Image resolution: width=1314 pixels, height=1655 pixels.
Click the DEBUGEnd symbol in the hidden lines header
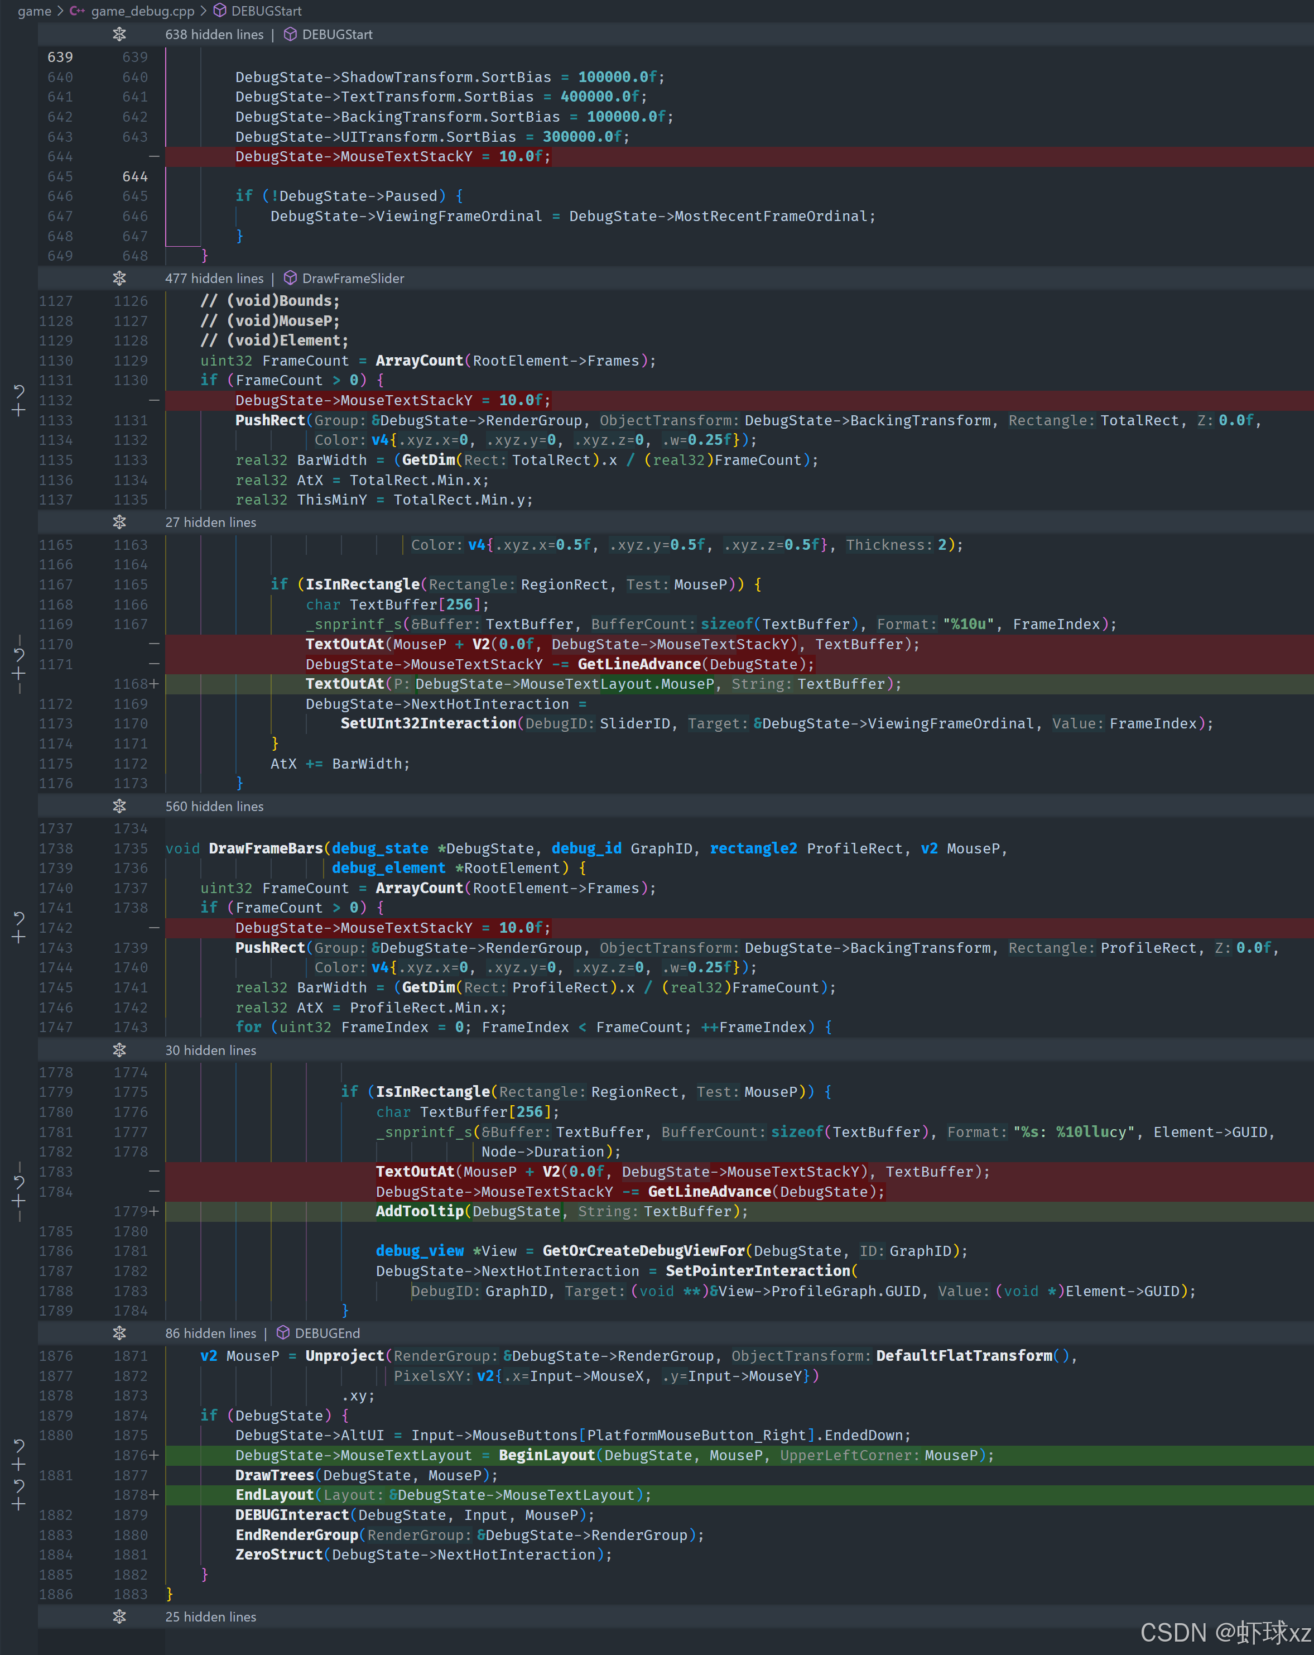point(326,1333)
